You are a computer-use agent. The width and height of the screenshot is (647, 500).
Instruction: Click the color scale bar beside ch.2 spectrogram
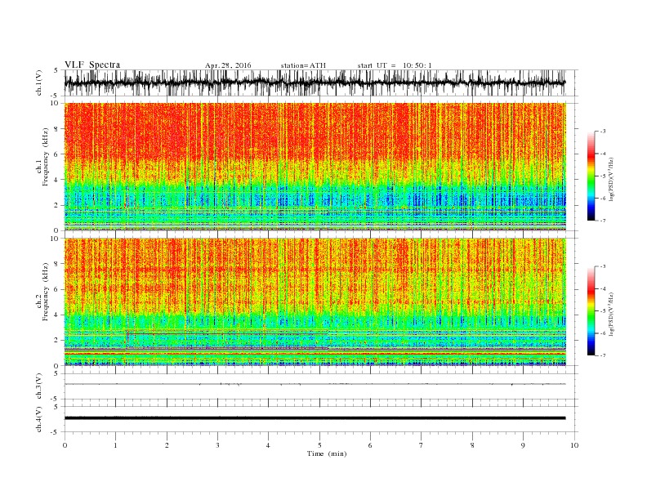[x=591, y=310]
